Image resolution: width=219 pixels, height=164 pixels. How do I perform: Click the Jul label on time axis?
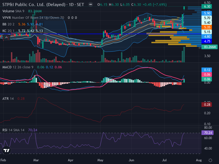(x=164, y=160)
